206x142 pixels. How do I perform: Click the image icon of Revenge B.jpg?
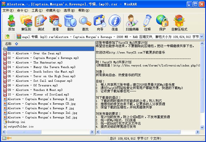5,99
